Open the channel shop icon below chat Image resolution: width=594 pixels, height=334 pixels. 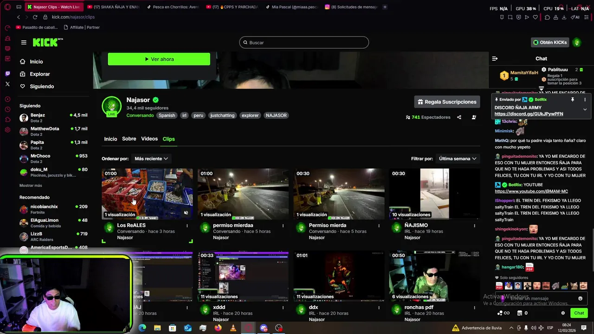[x=519, y=313]
